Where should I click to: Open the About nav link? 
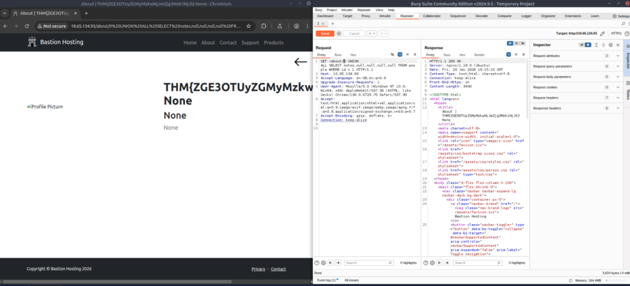(x=208, y=42)
